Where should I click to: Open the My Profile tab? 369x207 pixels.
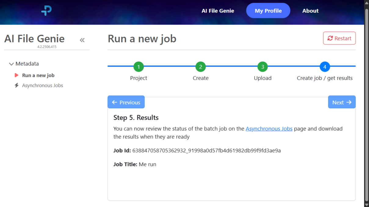[x=268, y=11]
